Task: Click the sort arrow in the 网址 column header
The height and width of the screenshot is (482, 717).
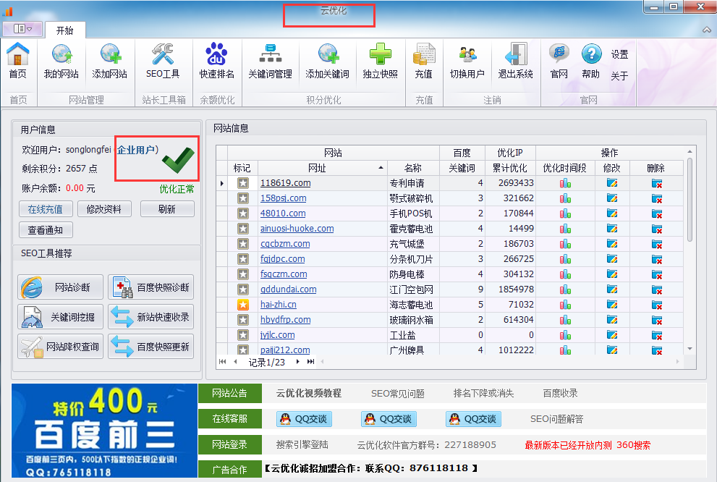Action: click(381, 168)
